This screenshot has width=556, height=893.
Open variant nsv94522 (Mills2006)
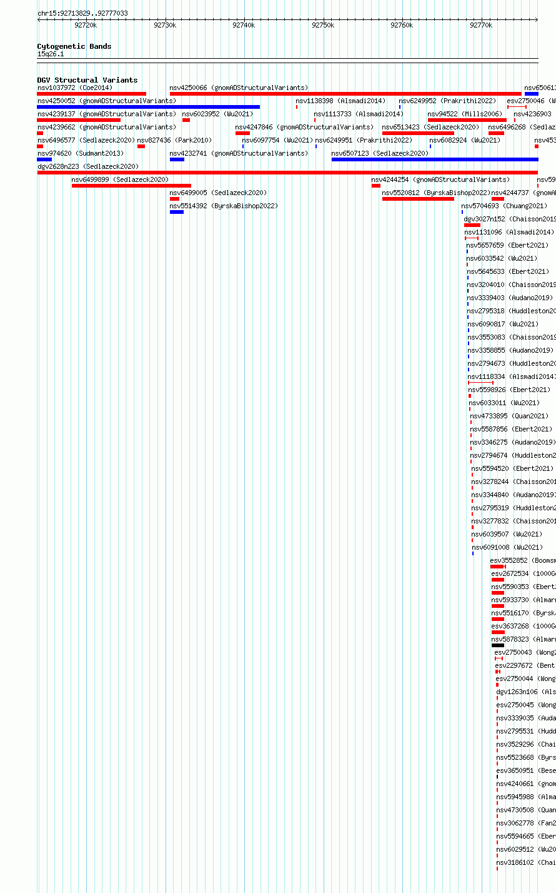[465, 114]
